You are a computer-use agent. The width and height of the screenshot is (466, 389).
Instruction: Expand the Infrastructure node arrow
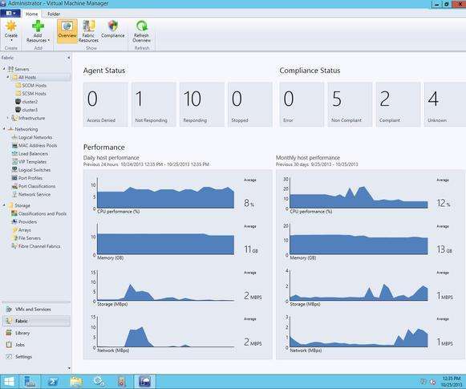8,118
